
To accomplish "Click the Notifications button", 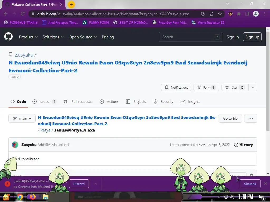I will 176,87.
